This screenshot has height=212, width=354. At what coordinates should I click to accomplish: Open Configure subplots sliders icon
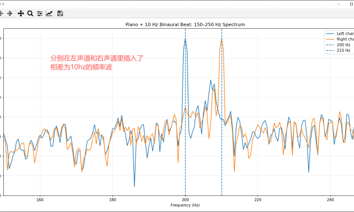[40, 13]
